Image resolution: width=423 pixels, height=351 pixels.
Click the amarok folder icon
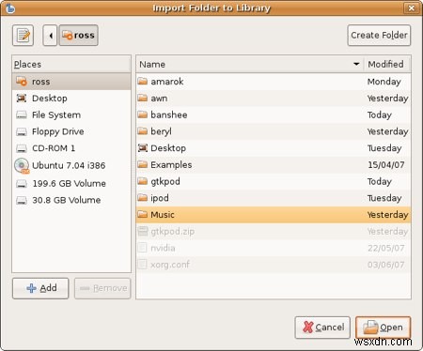(x=143, y=82)
